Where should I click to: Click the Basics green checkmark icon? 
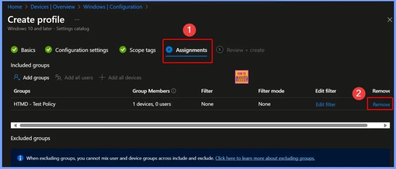point(14,50)
